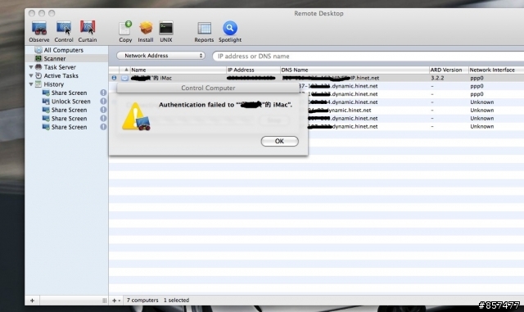This screenshot has width=524, height=312.
Task: Click the '7 computers' status text
Action: 142,300
